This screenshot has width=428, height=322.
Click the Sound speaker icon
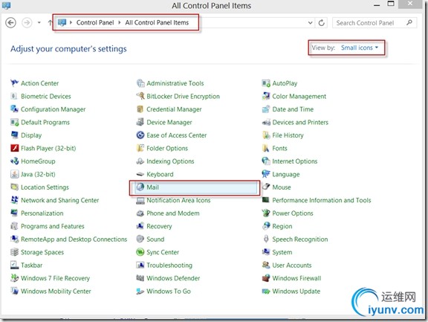tap(140, 239)
